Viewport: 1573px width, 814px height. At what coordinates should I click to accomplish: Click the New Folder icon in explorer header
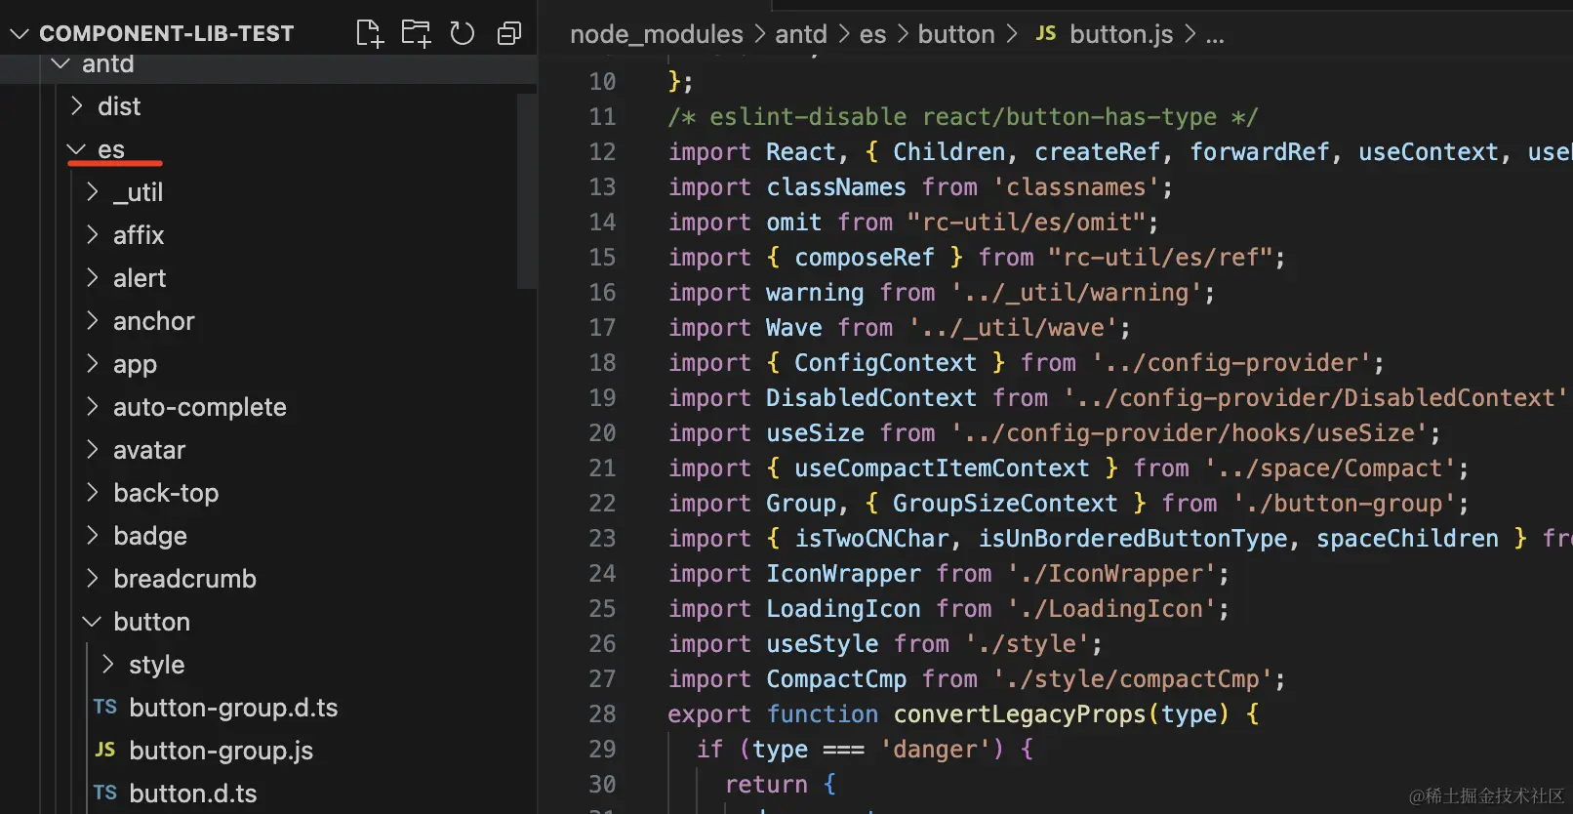click(416, 33)
